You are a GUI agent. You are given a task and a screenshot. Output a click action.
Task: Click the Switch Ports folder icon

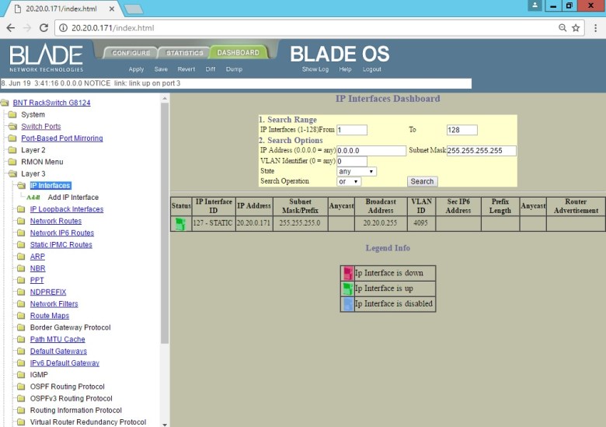pyautogui.click(x=12, y=127)
